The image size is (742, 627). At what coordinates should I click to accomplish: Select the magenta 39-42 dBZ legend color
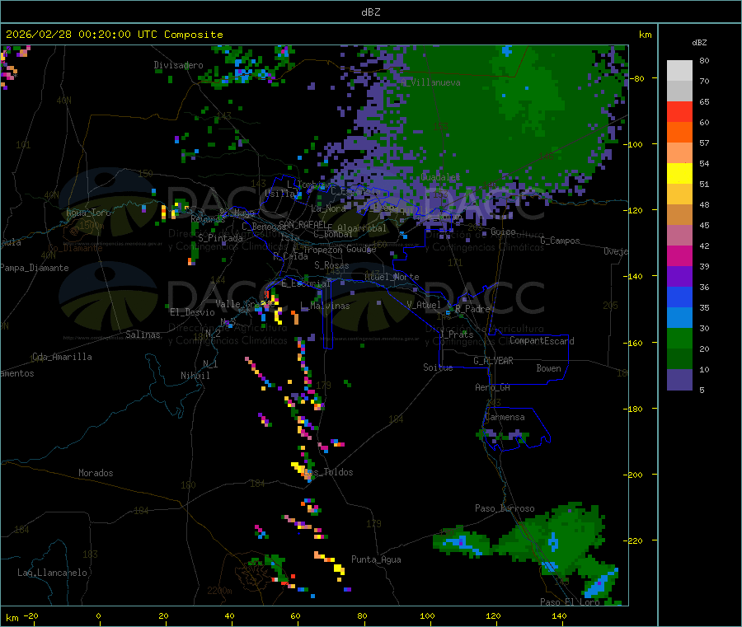[x=679, y=255]
